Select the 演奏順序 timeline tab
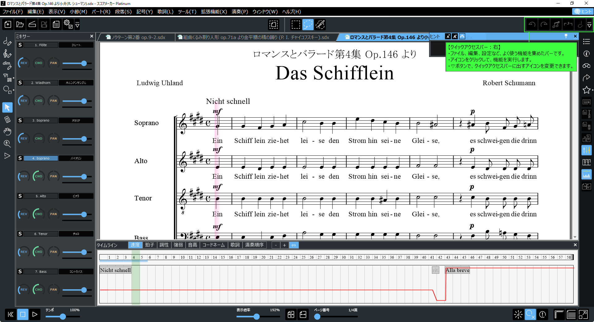The image size is (594, 322). click(x=254, y=245)
